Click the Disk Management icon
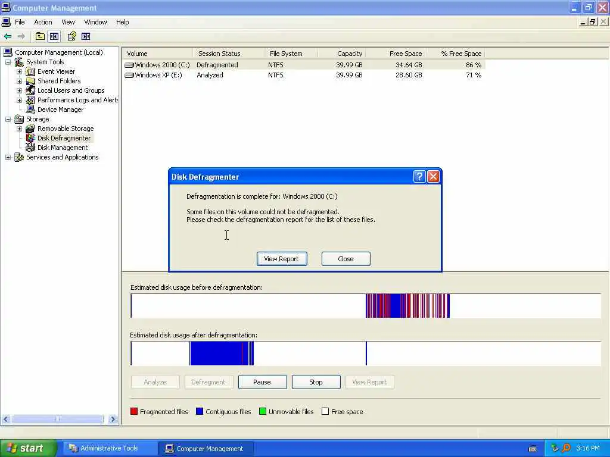The height and width of the screenshot is (457, 610). (x=30, y=148)
